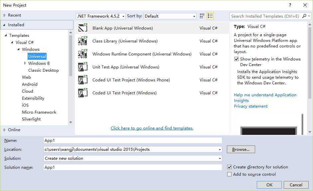Uncheck Create directory for solution
The width and height of the screenshot is (313, 191).
point(230,167)
